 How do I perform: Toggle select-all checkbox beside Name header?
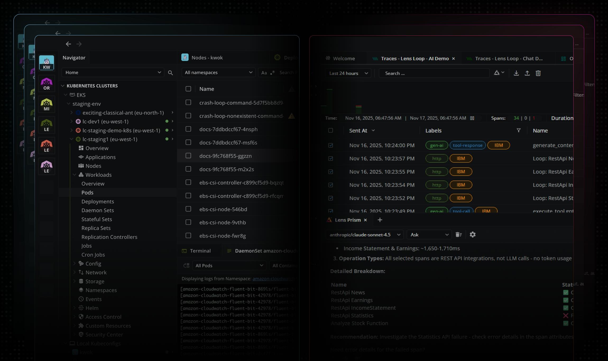coord(188,89)
